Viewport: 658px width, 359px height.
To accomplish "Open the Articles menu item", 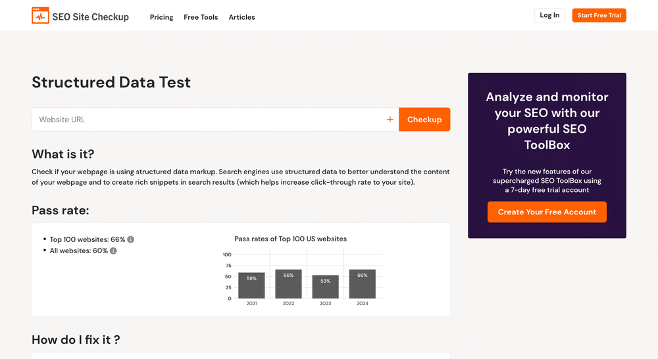I will [x=241, y=17].
